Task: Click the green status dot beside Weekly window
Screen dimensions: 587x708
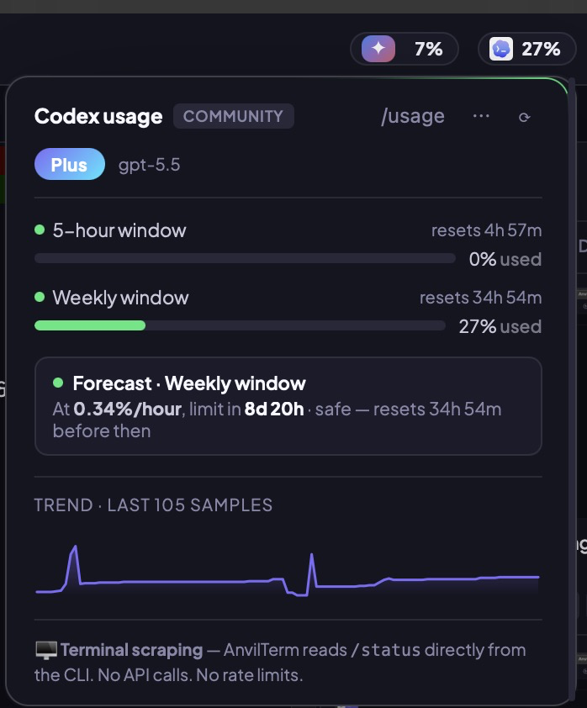Action: pyautogui.click(x=40, y=298)
